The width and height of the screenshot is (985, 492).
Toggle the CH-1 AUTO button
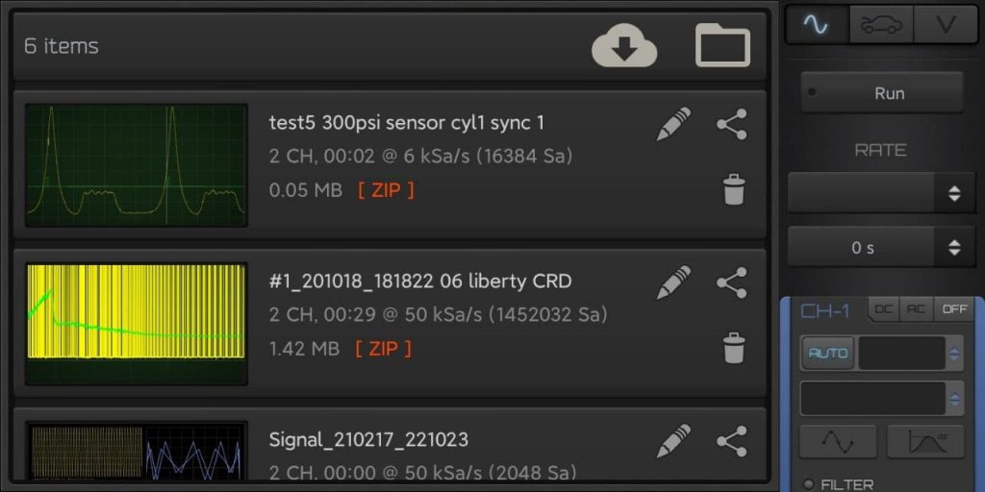point(827,354)
